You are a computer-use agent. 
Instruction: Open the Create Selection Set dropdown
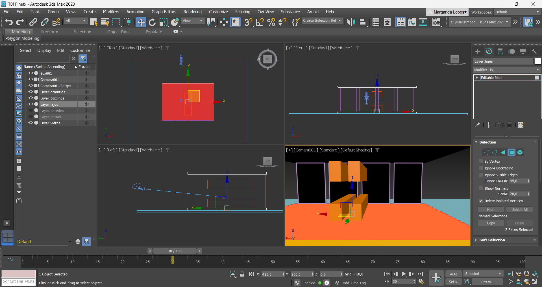tap(322, 21)
